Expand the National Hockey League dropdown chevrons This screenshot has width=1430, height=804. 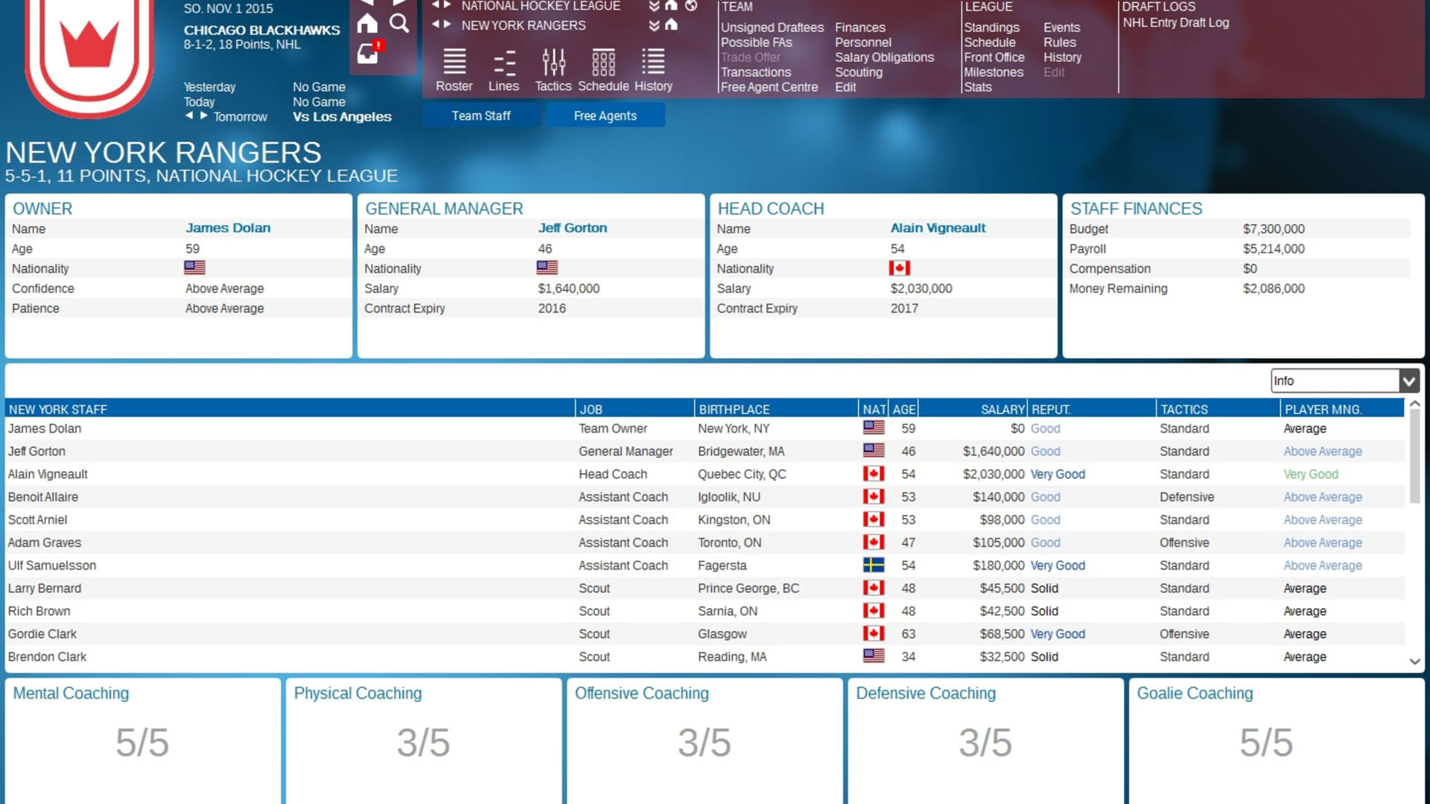(x=654, y=6)
